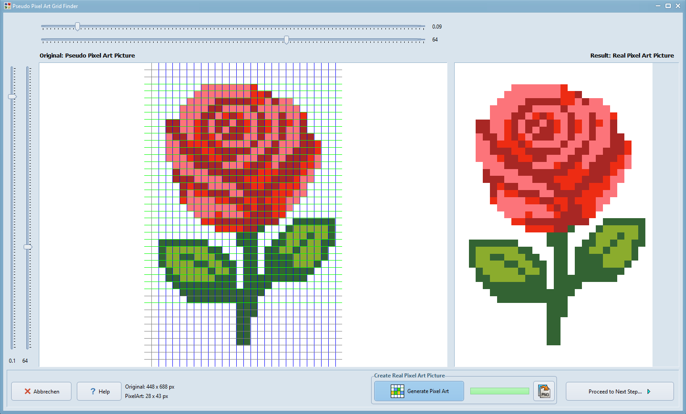Cancel using the Abbrechen button
The image size is (686, 414).
point(41,391)
